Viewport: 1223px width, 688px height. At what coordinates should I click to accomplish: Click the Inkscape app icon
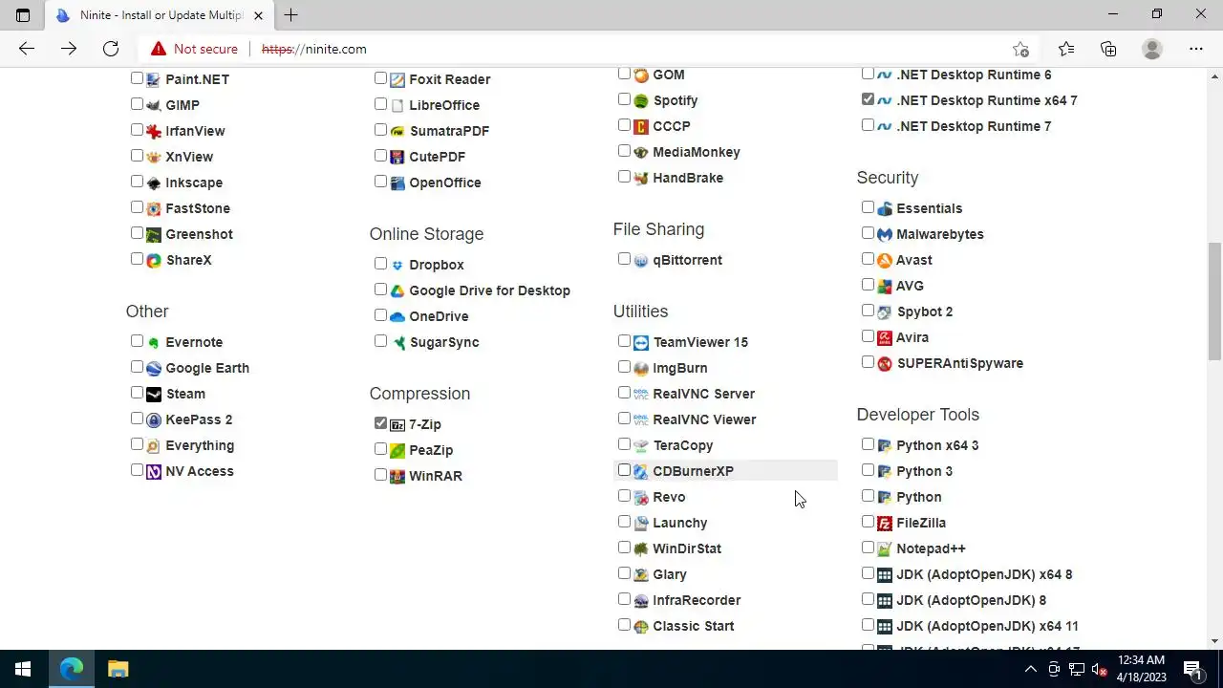coord(153,183)
